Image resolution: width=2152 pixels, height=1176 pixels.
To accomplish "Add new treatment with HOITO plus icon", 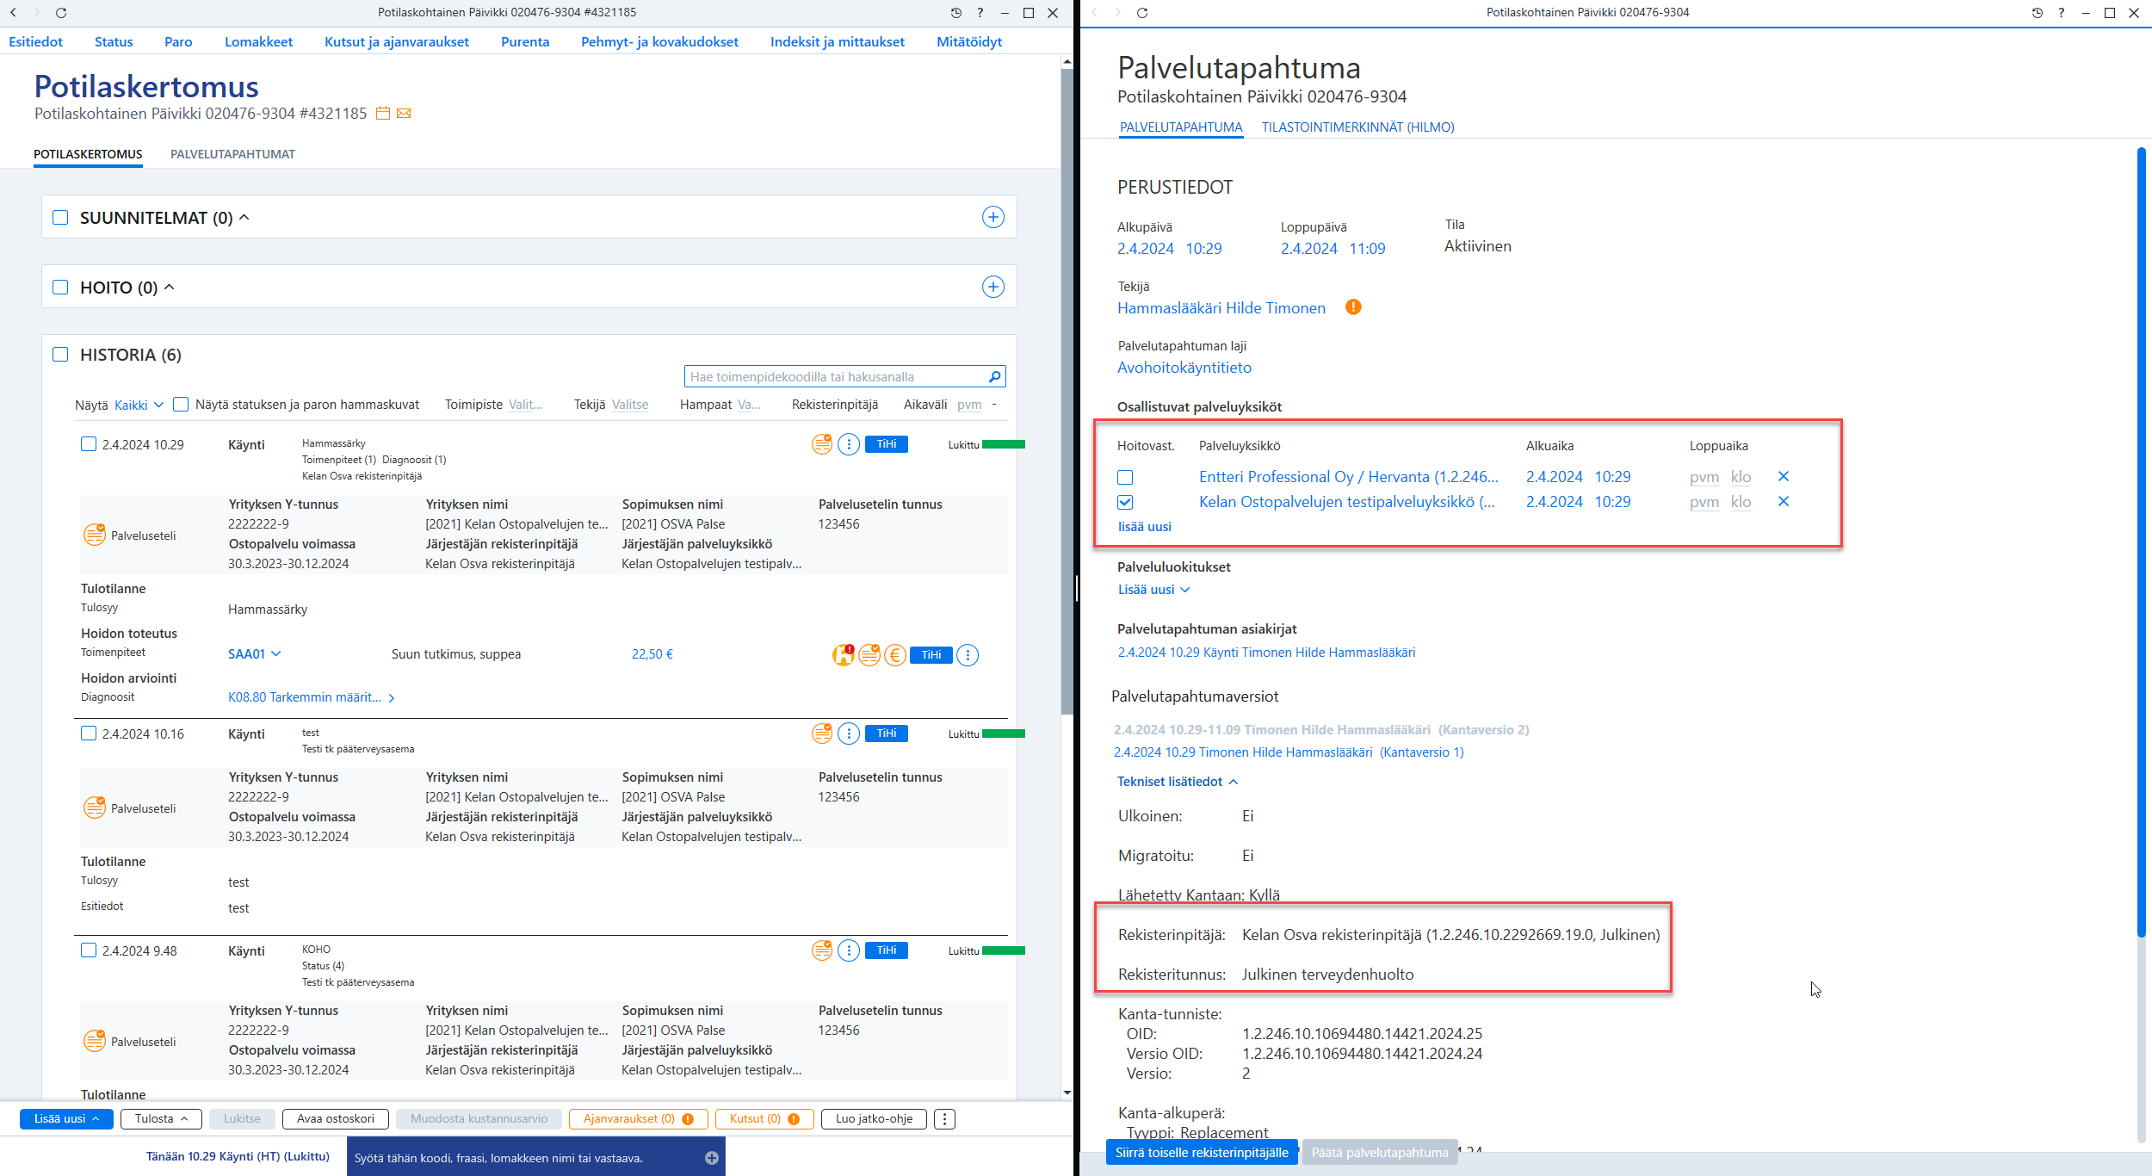I will coord(993,287).
